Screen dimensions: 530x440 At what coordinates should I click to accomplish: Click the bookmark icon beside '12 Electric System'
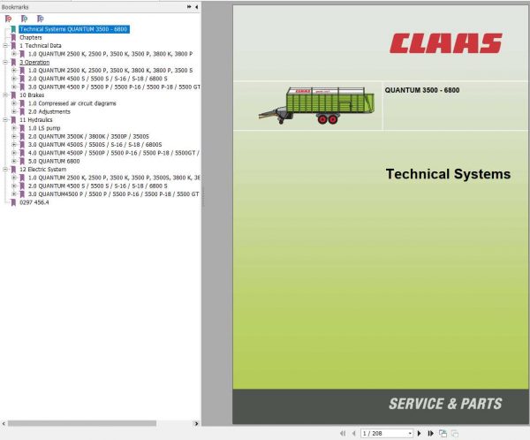pos(13,169)
